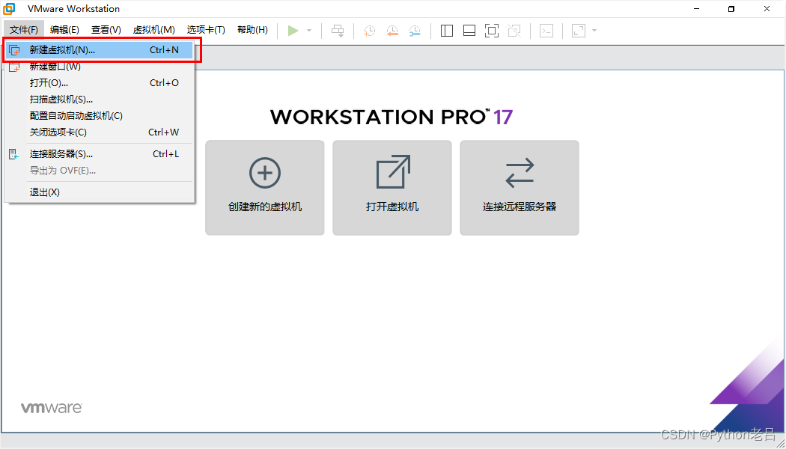Click the revert to snapshot icon
This screenshot has width=786, height=449.
click(392, 31)
